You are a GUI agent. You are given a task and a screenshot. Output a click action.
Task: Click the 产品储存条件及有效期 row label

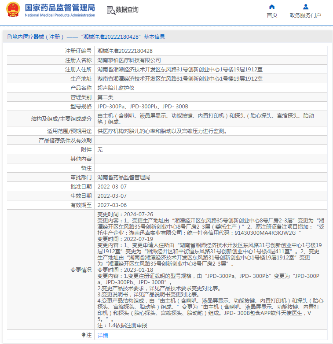(x=65, y=140)
